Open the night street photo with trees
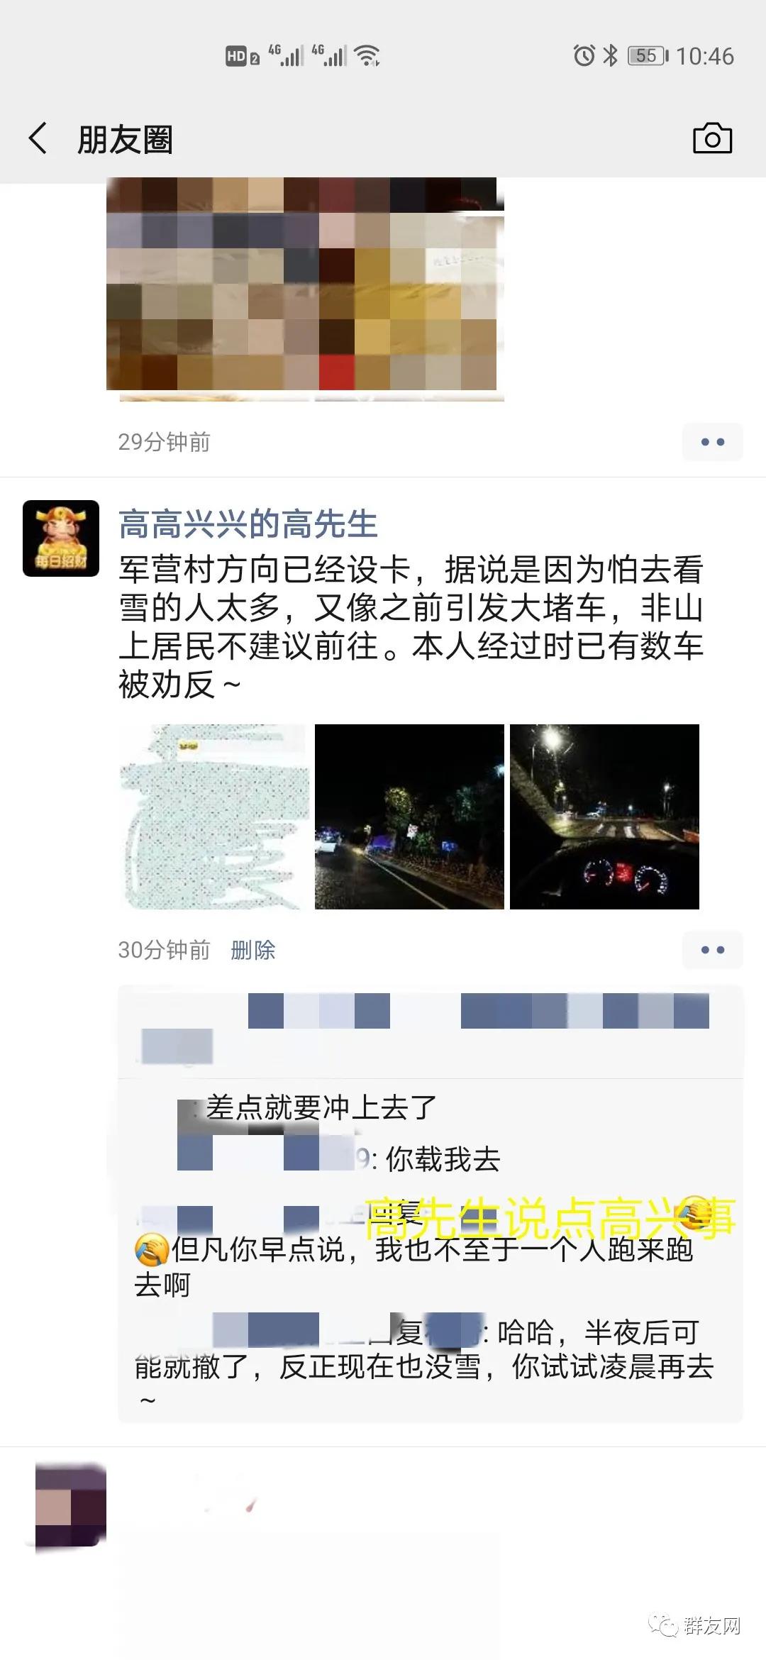 coord(409,817)
